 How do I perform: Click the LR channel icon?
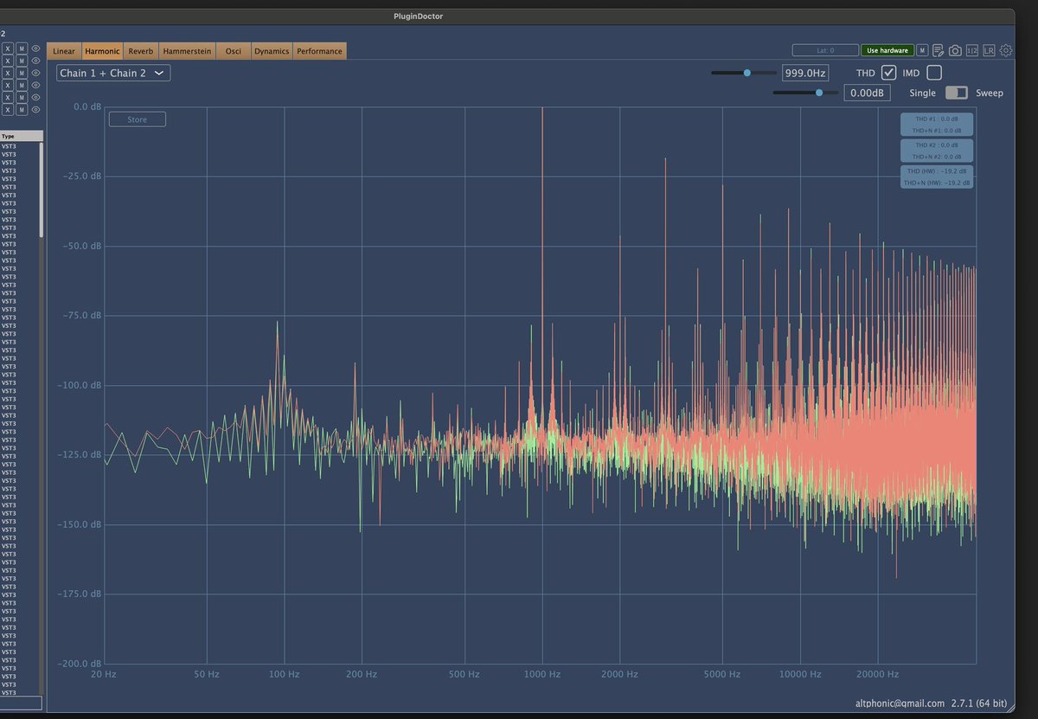click(x=989, y=50)
